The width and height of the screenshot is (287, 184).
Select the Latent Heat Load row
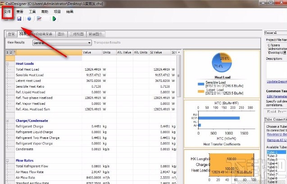tap(96, 81)
